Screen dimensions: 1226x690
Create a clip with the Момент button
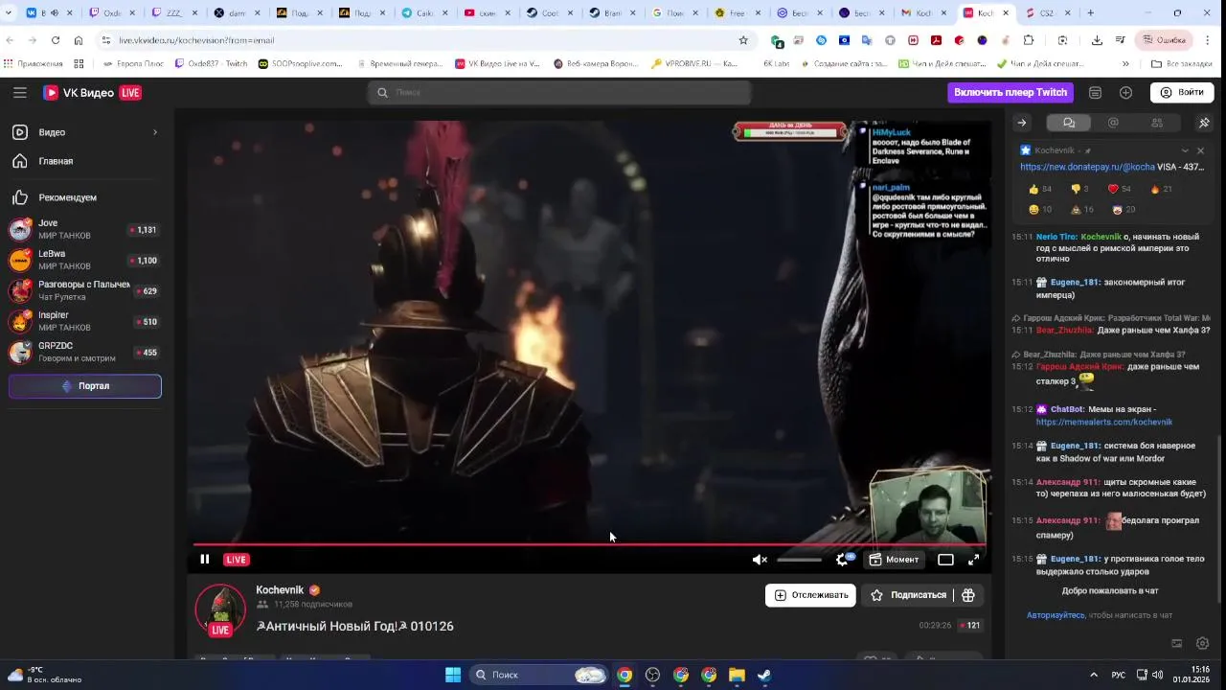tap(894, 560)
